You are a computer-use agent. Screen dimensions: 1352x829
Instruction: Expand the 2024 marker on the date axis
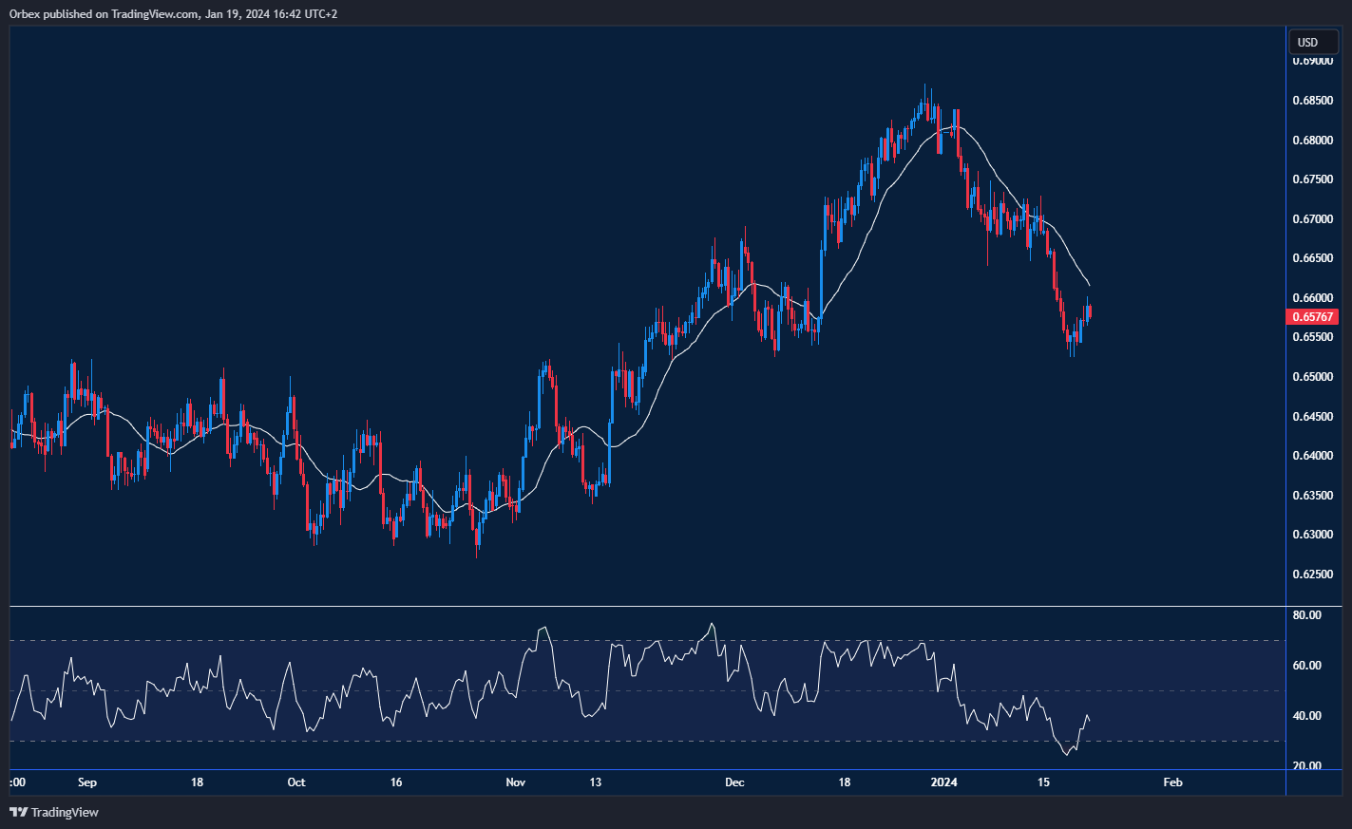944,782
